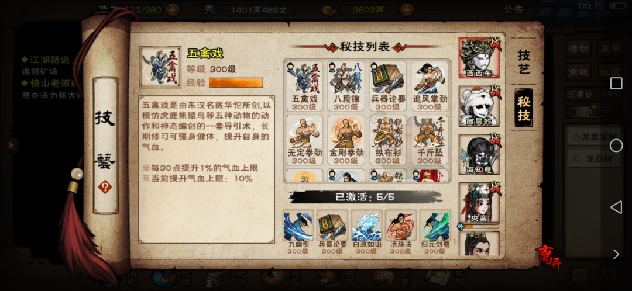
Task: Select the 五禽戏 skill icon in list
Action: click(304, 86)
